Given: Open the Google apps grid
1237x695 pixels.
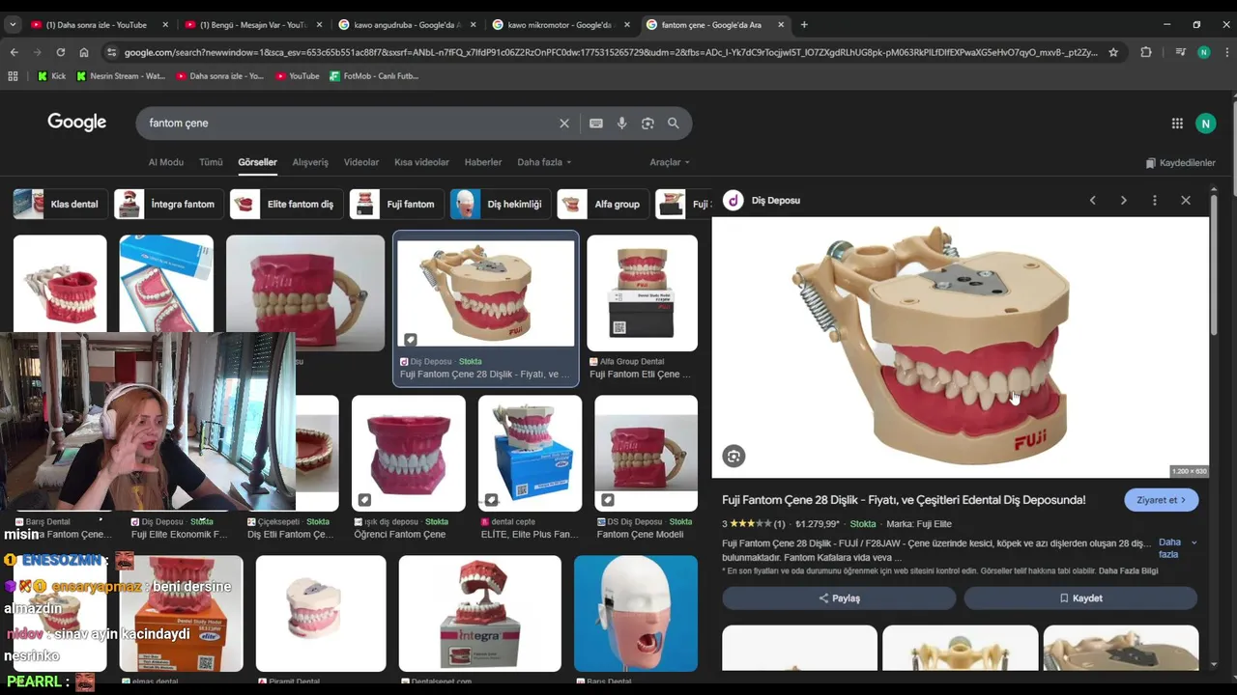Looking at the screenshot, I should (1177, 124).
